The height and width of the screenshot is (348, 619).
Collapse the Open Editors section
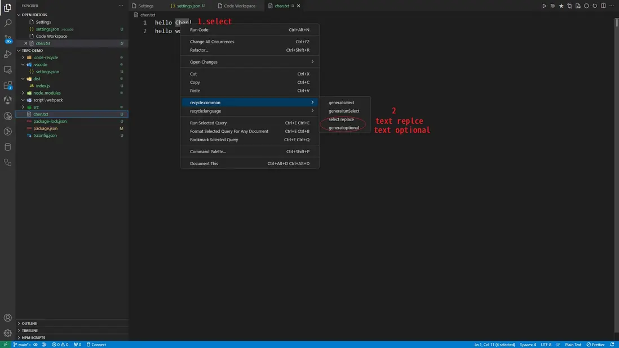point(19,15)
